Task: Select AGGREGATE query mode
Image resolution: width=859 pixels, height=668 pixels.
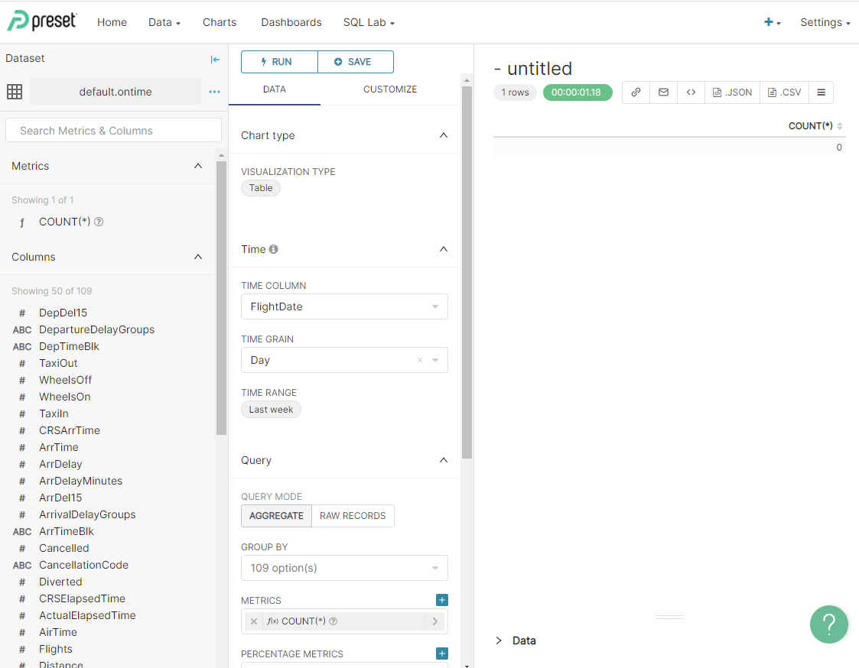Action: tap(276, 516)
